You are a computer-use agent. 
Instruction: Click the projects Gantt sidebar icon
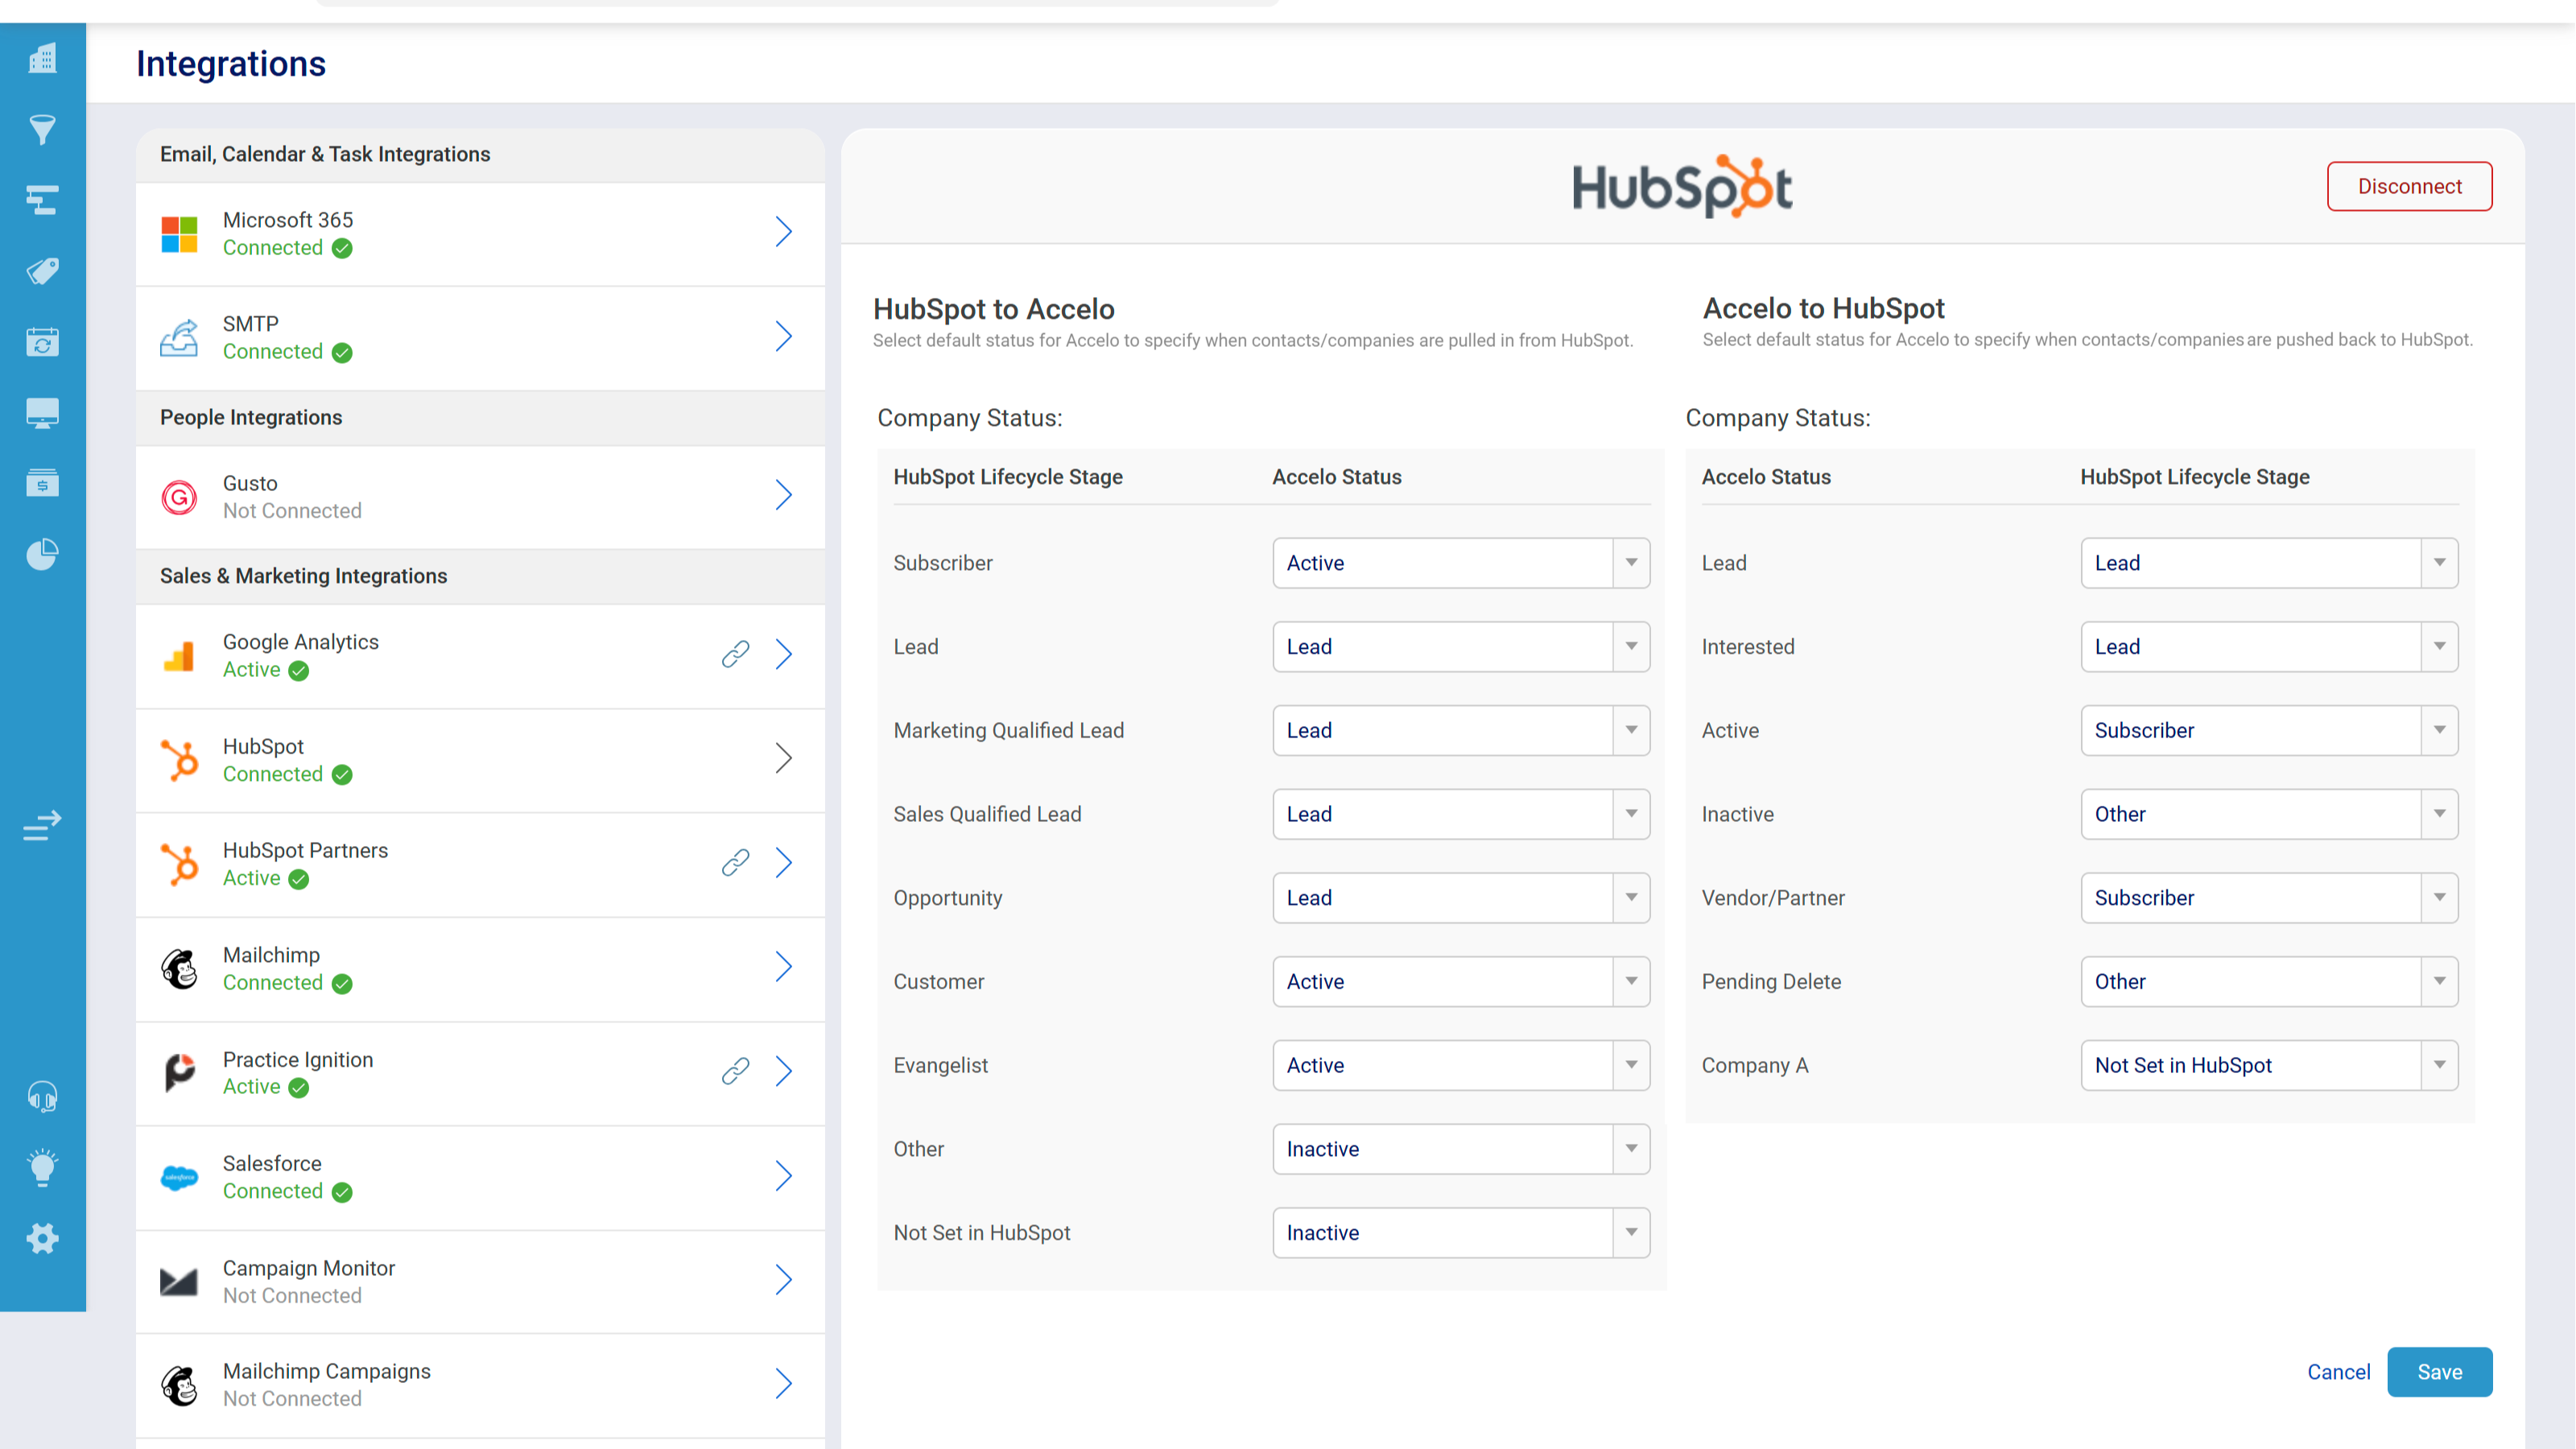click(x=42, y=200)
